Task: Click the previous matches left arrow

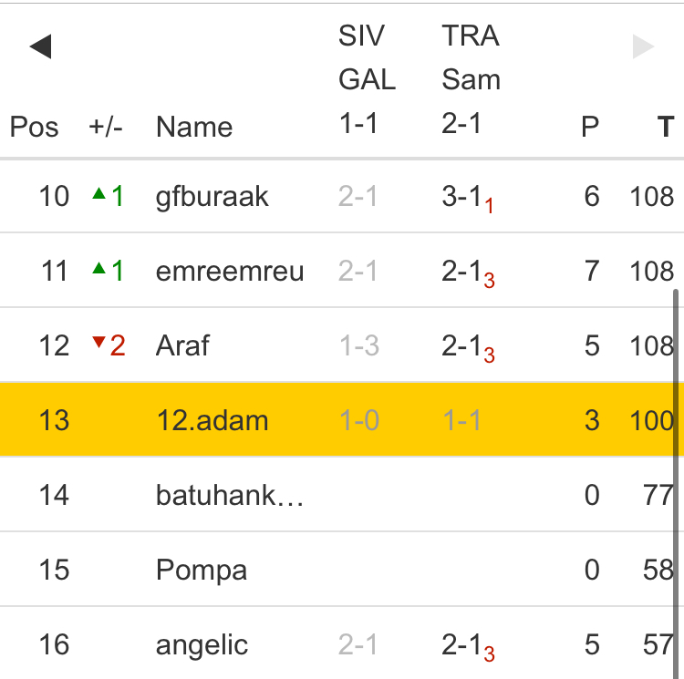Action: click(40, 46)
